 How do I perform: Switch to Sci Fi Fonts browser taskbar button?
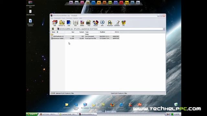(x=49, y=114)
